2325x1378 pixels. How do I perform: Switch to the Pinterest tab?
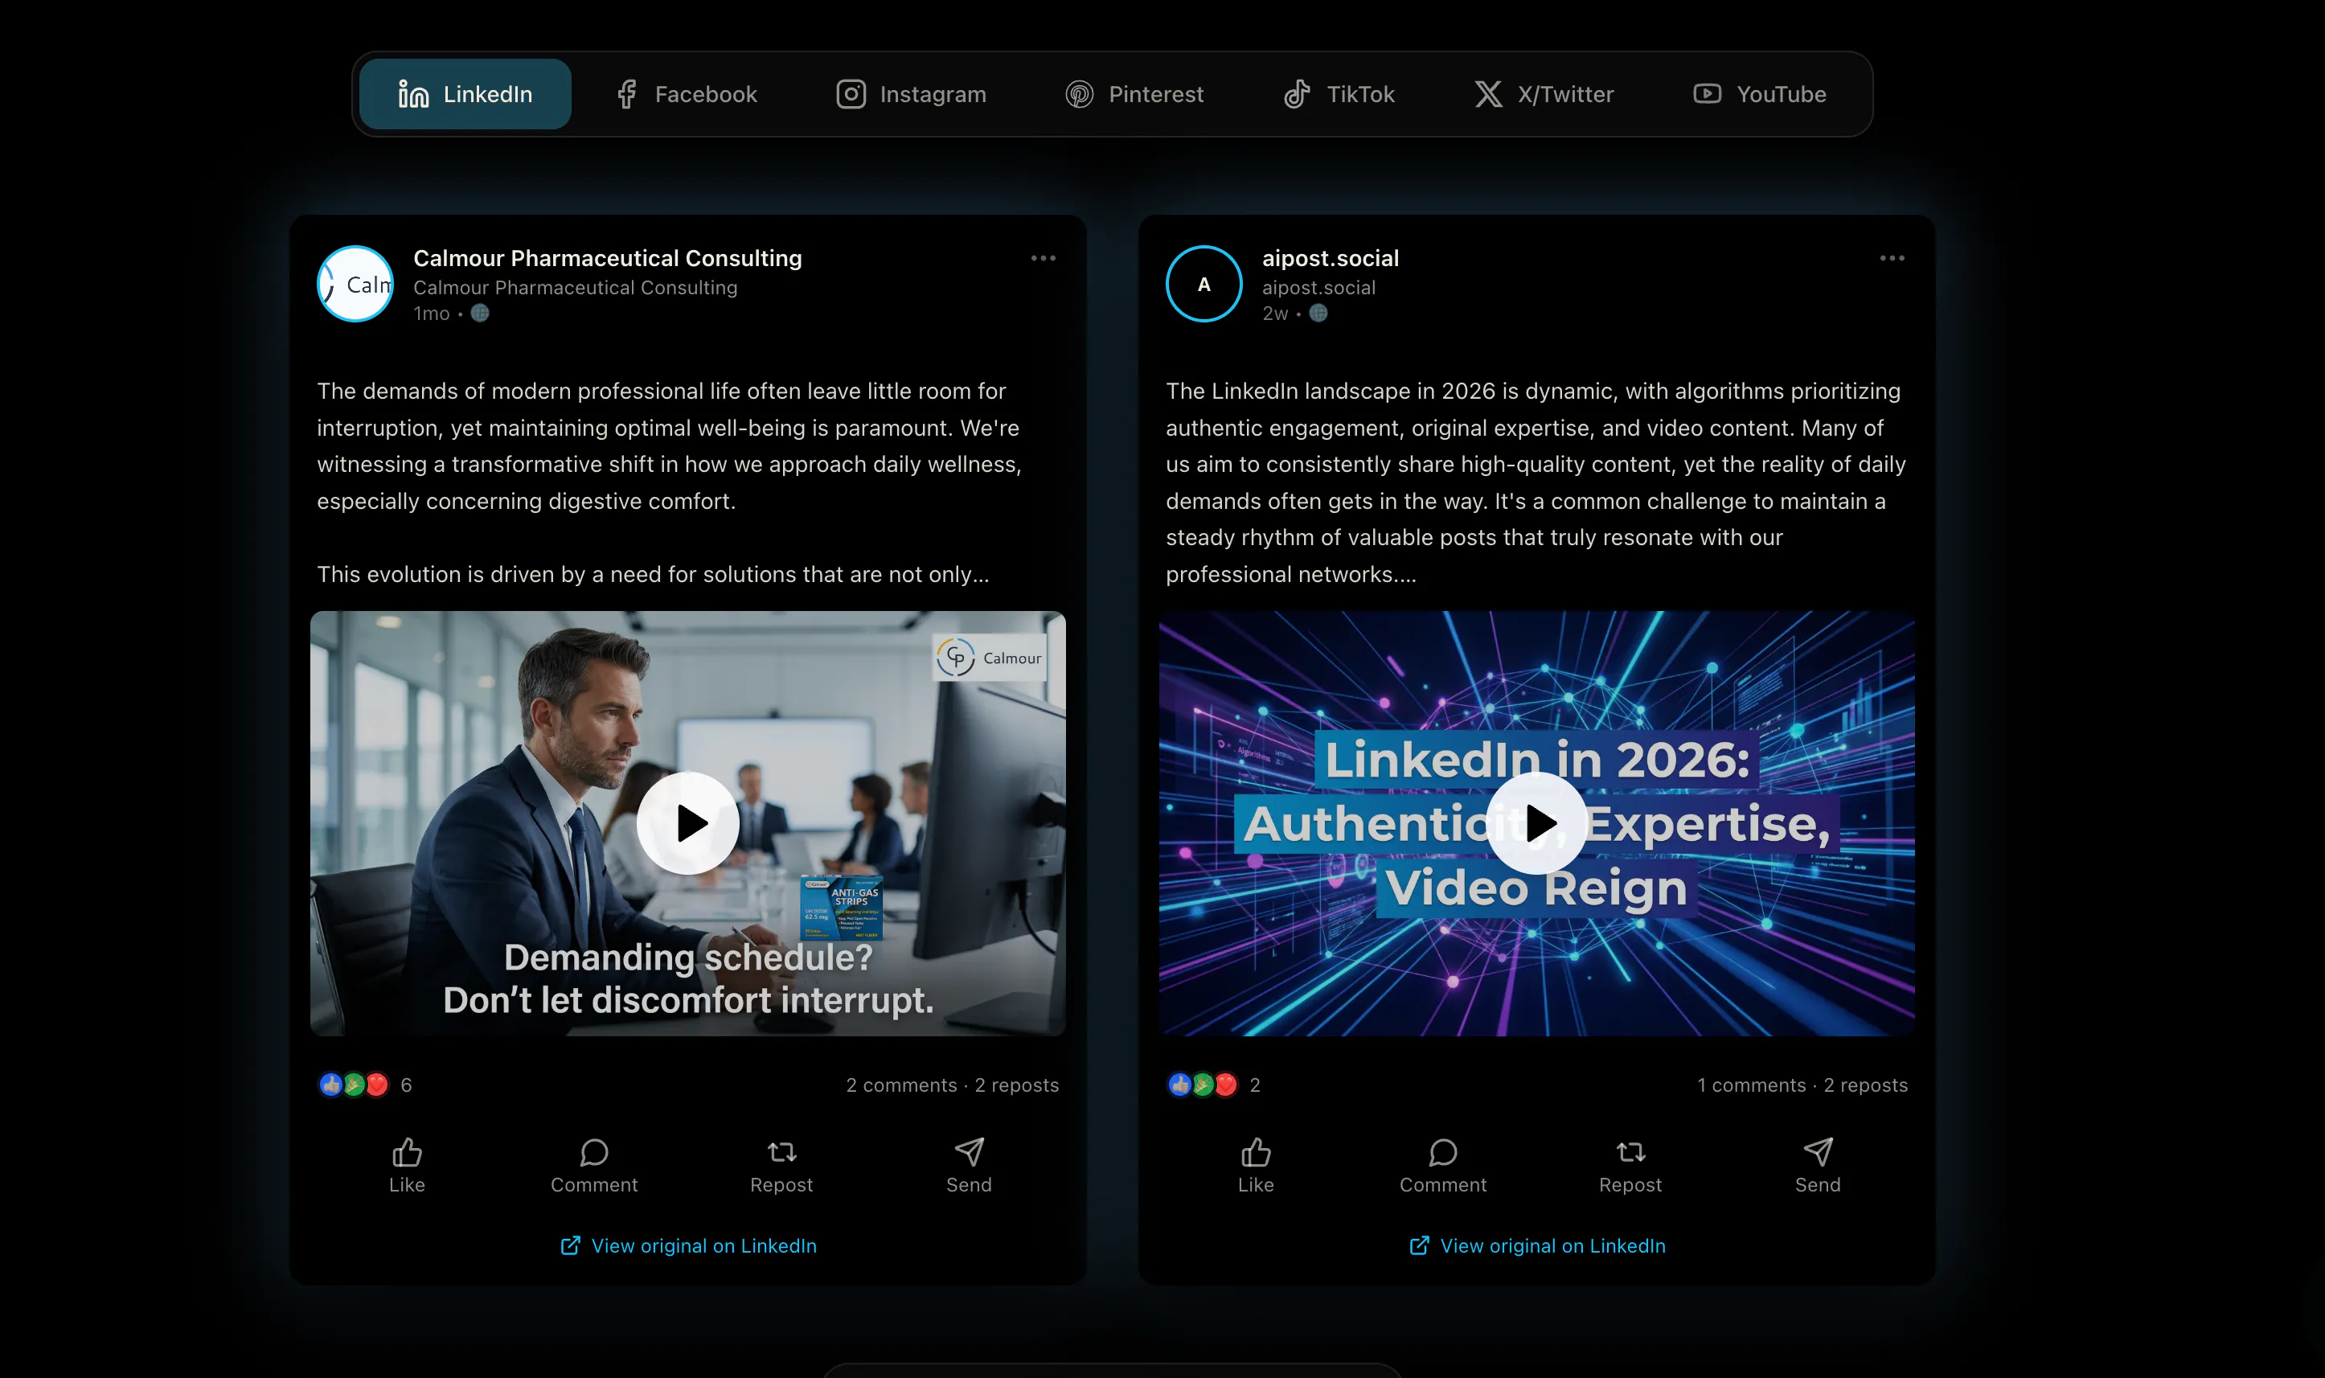coord(1134,94)
